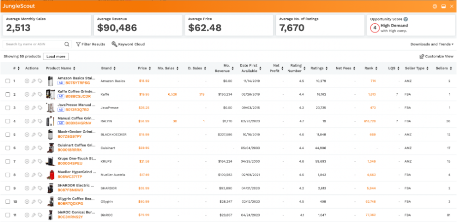Screen dimensions: 457x222
Task: Click the SHARDOR Electric product name
Action: 76,185
